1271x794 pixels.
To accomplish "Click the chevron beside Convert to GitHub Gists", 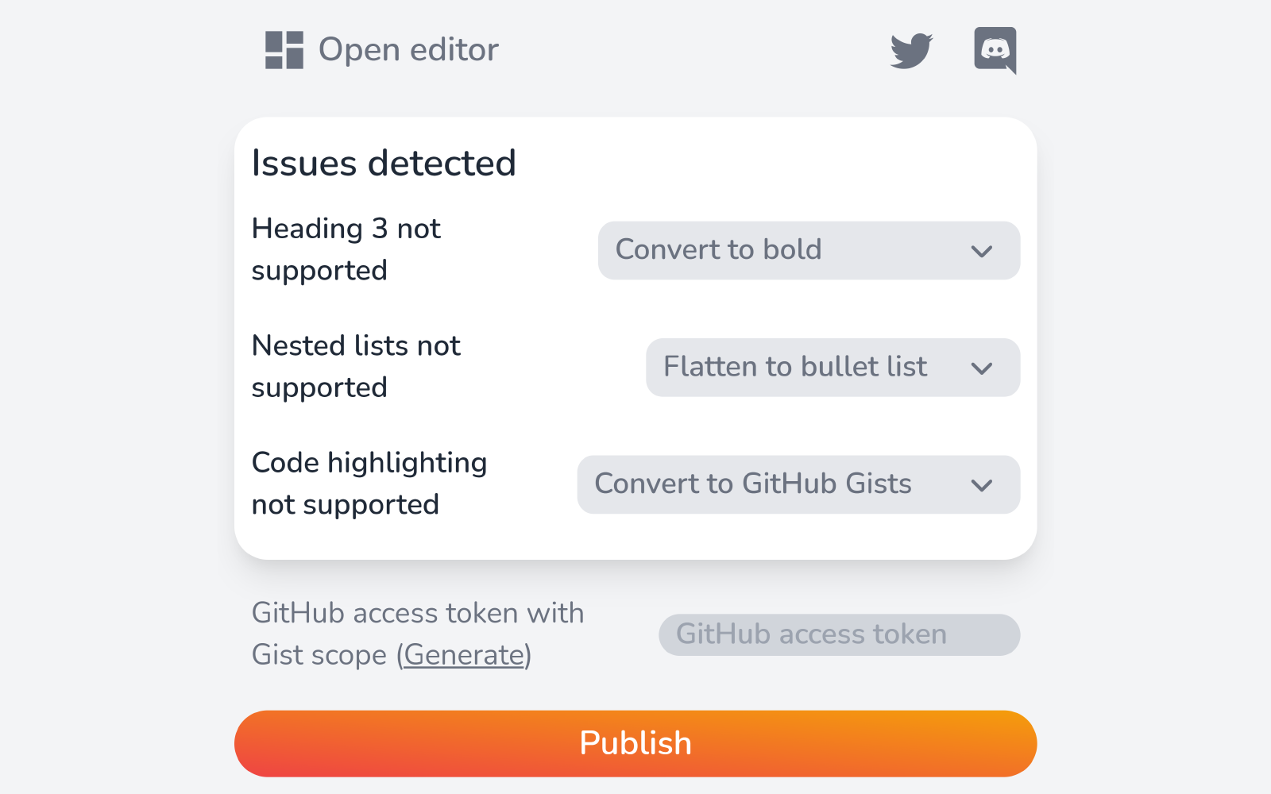I will coord(982,485).
